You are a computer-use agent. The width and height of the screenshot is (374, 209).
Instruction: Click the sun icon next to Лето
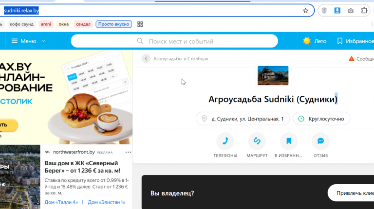tap(307, 41)
